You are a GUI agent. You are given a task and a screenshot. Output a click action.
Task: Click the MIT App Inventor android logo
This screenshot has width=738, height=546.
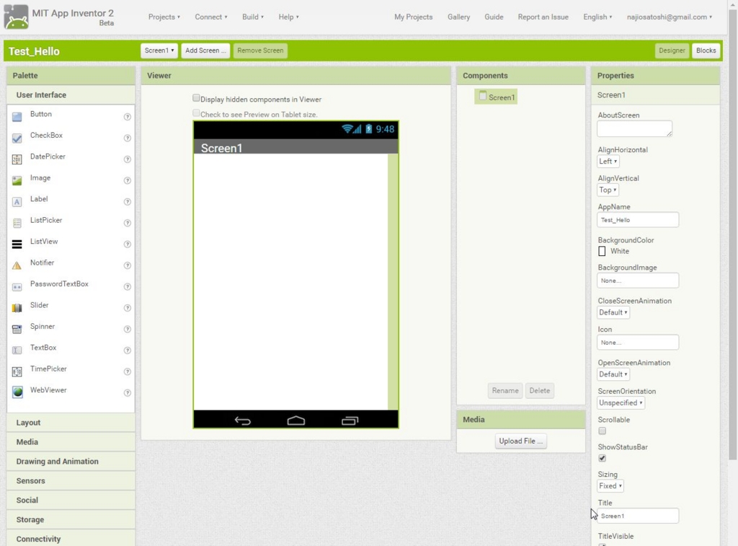click(16, 17)
